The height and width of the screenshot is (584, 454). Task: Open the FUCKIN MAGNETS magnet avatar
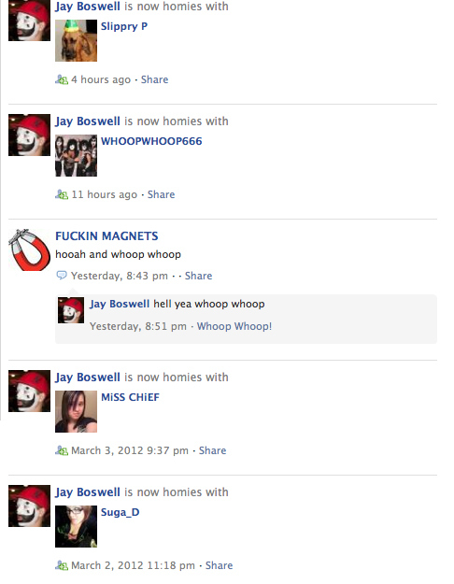point(29,249)
